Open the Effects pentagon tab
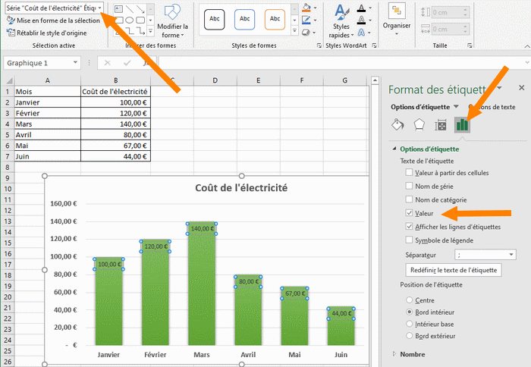Image resolution: width=531 pixels, height=367 pixels. point(419,125)
